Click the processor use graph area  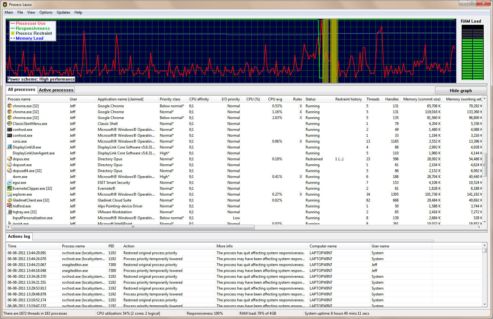tap(231, 51)
